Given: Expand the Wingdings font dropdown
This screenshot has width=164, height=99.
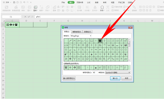Looking at the screenshot, I should pos(91,36).
